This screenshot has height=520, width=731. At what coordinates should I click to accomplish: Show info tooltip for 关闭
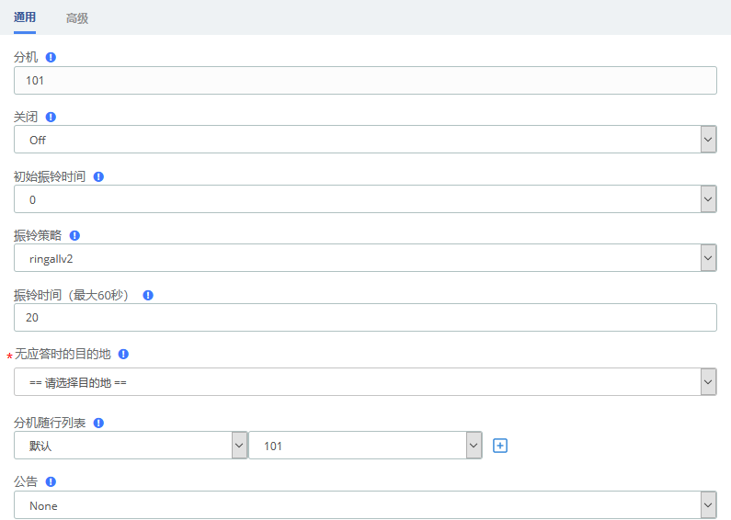tap(51, 117)
